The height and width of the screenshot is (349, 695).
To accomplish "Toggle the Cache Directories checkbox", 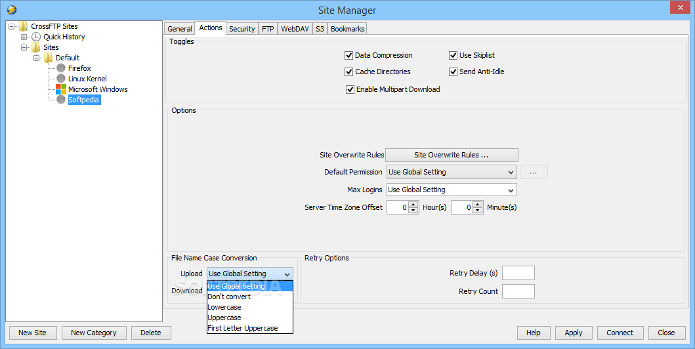I will (x=349, y=72).
